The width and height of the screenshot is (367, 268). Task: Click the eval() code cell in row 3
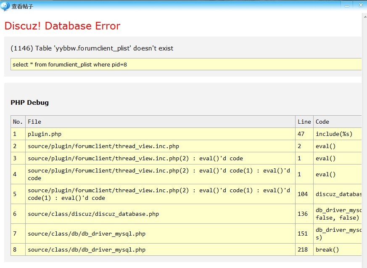point(338,158)
